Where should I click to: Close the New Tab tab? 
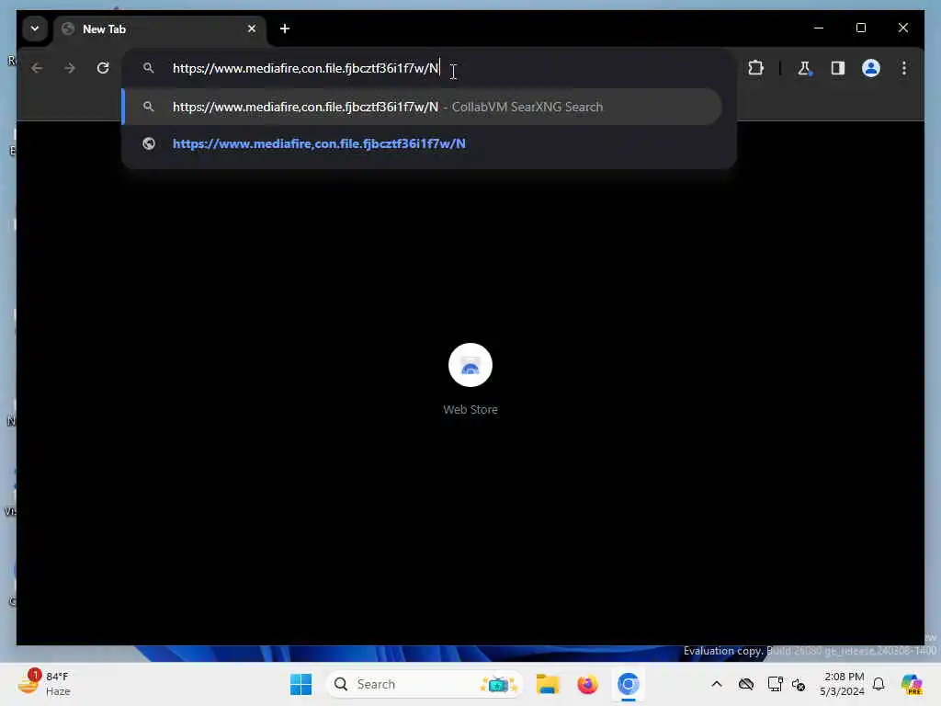[x=252, y=28]
